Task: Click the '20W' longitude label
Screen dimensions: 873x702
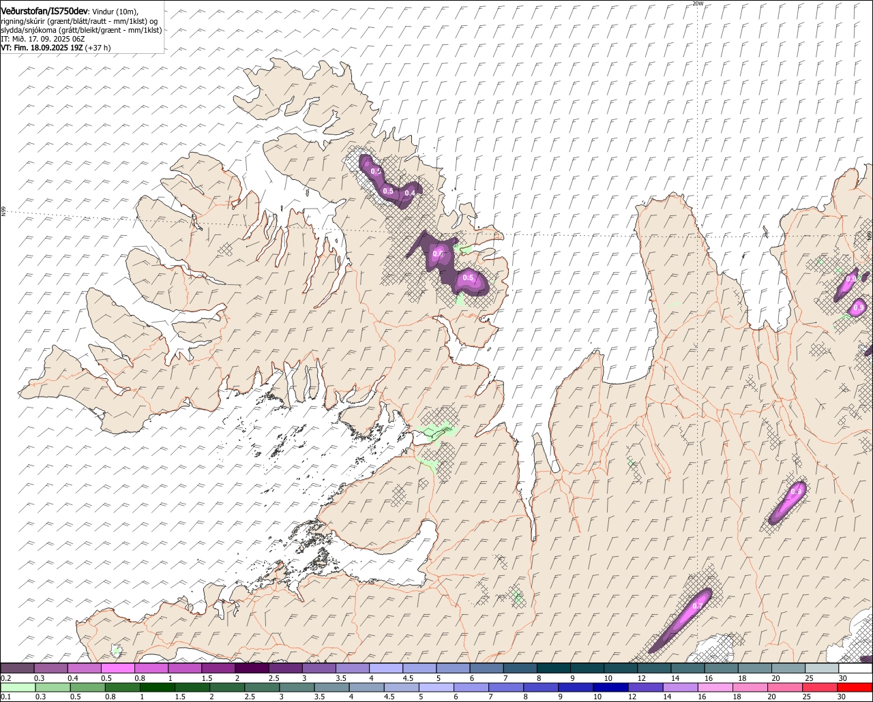Action: pos(697,3)
